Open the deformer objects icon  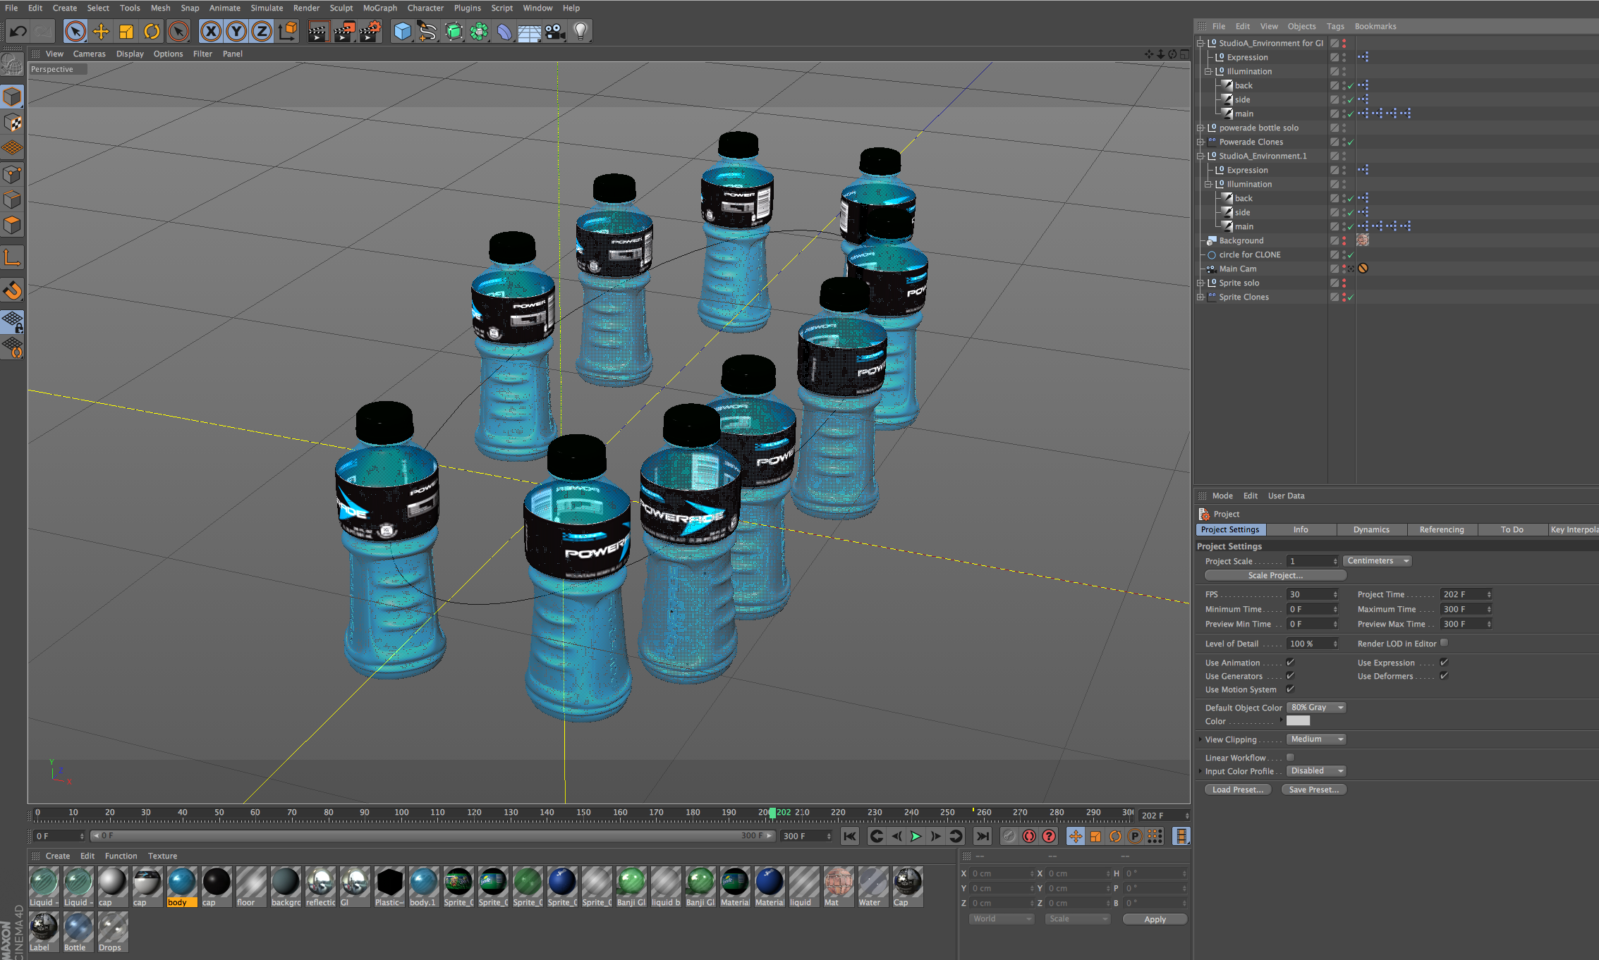coord(504,31)
